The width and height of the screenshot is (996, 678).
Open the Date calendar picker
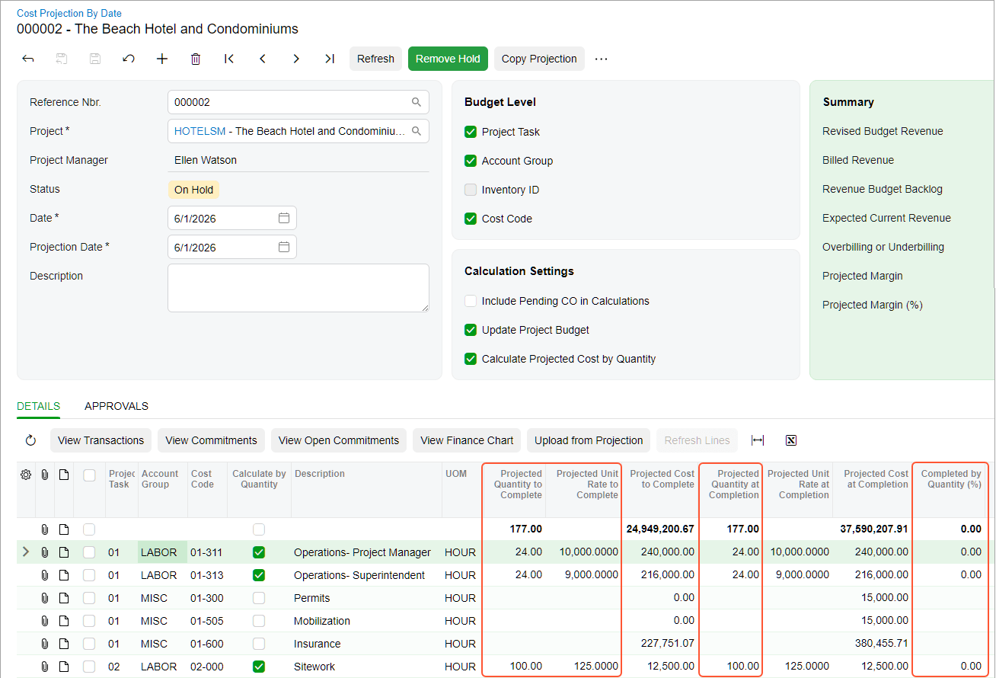pos(284,219)
